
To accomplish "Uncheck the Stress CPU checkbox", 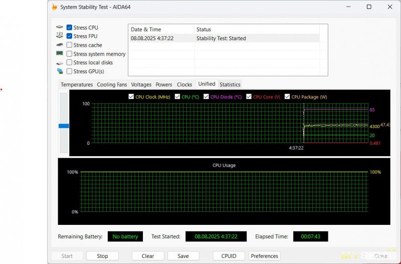I will [70, 28].
